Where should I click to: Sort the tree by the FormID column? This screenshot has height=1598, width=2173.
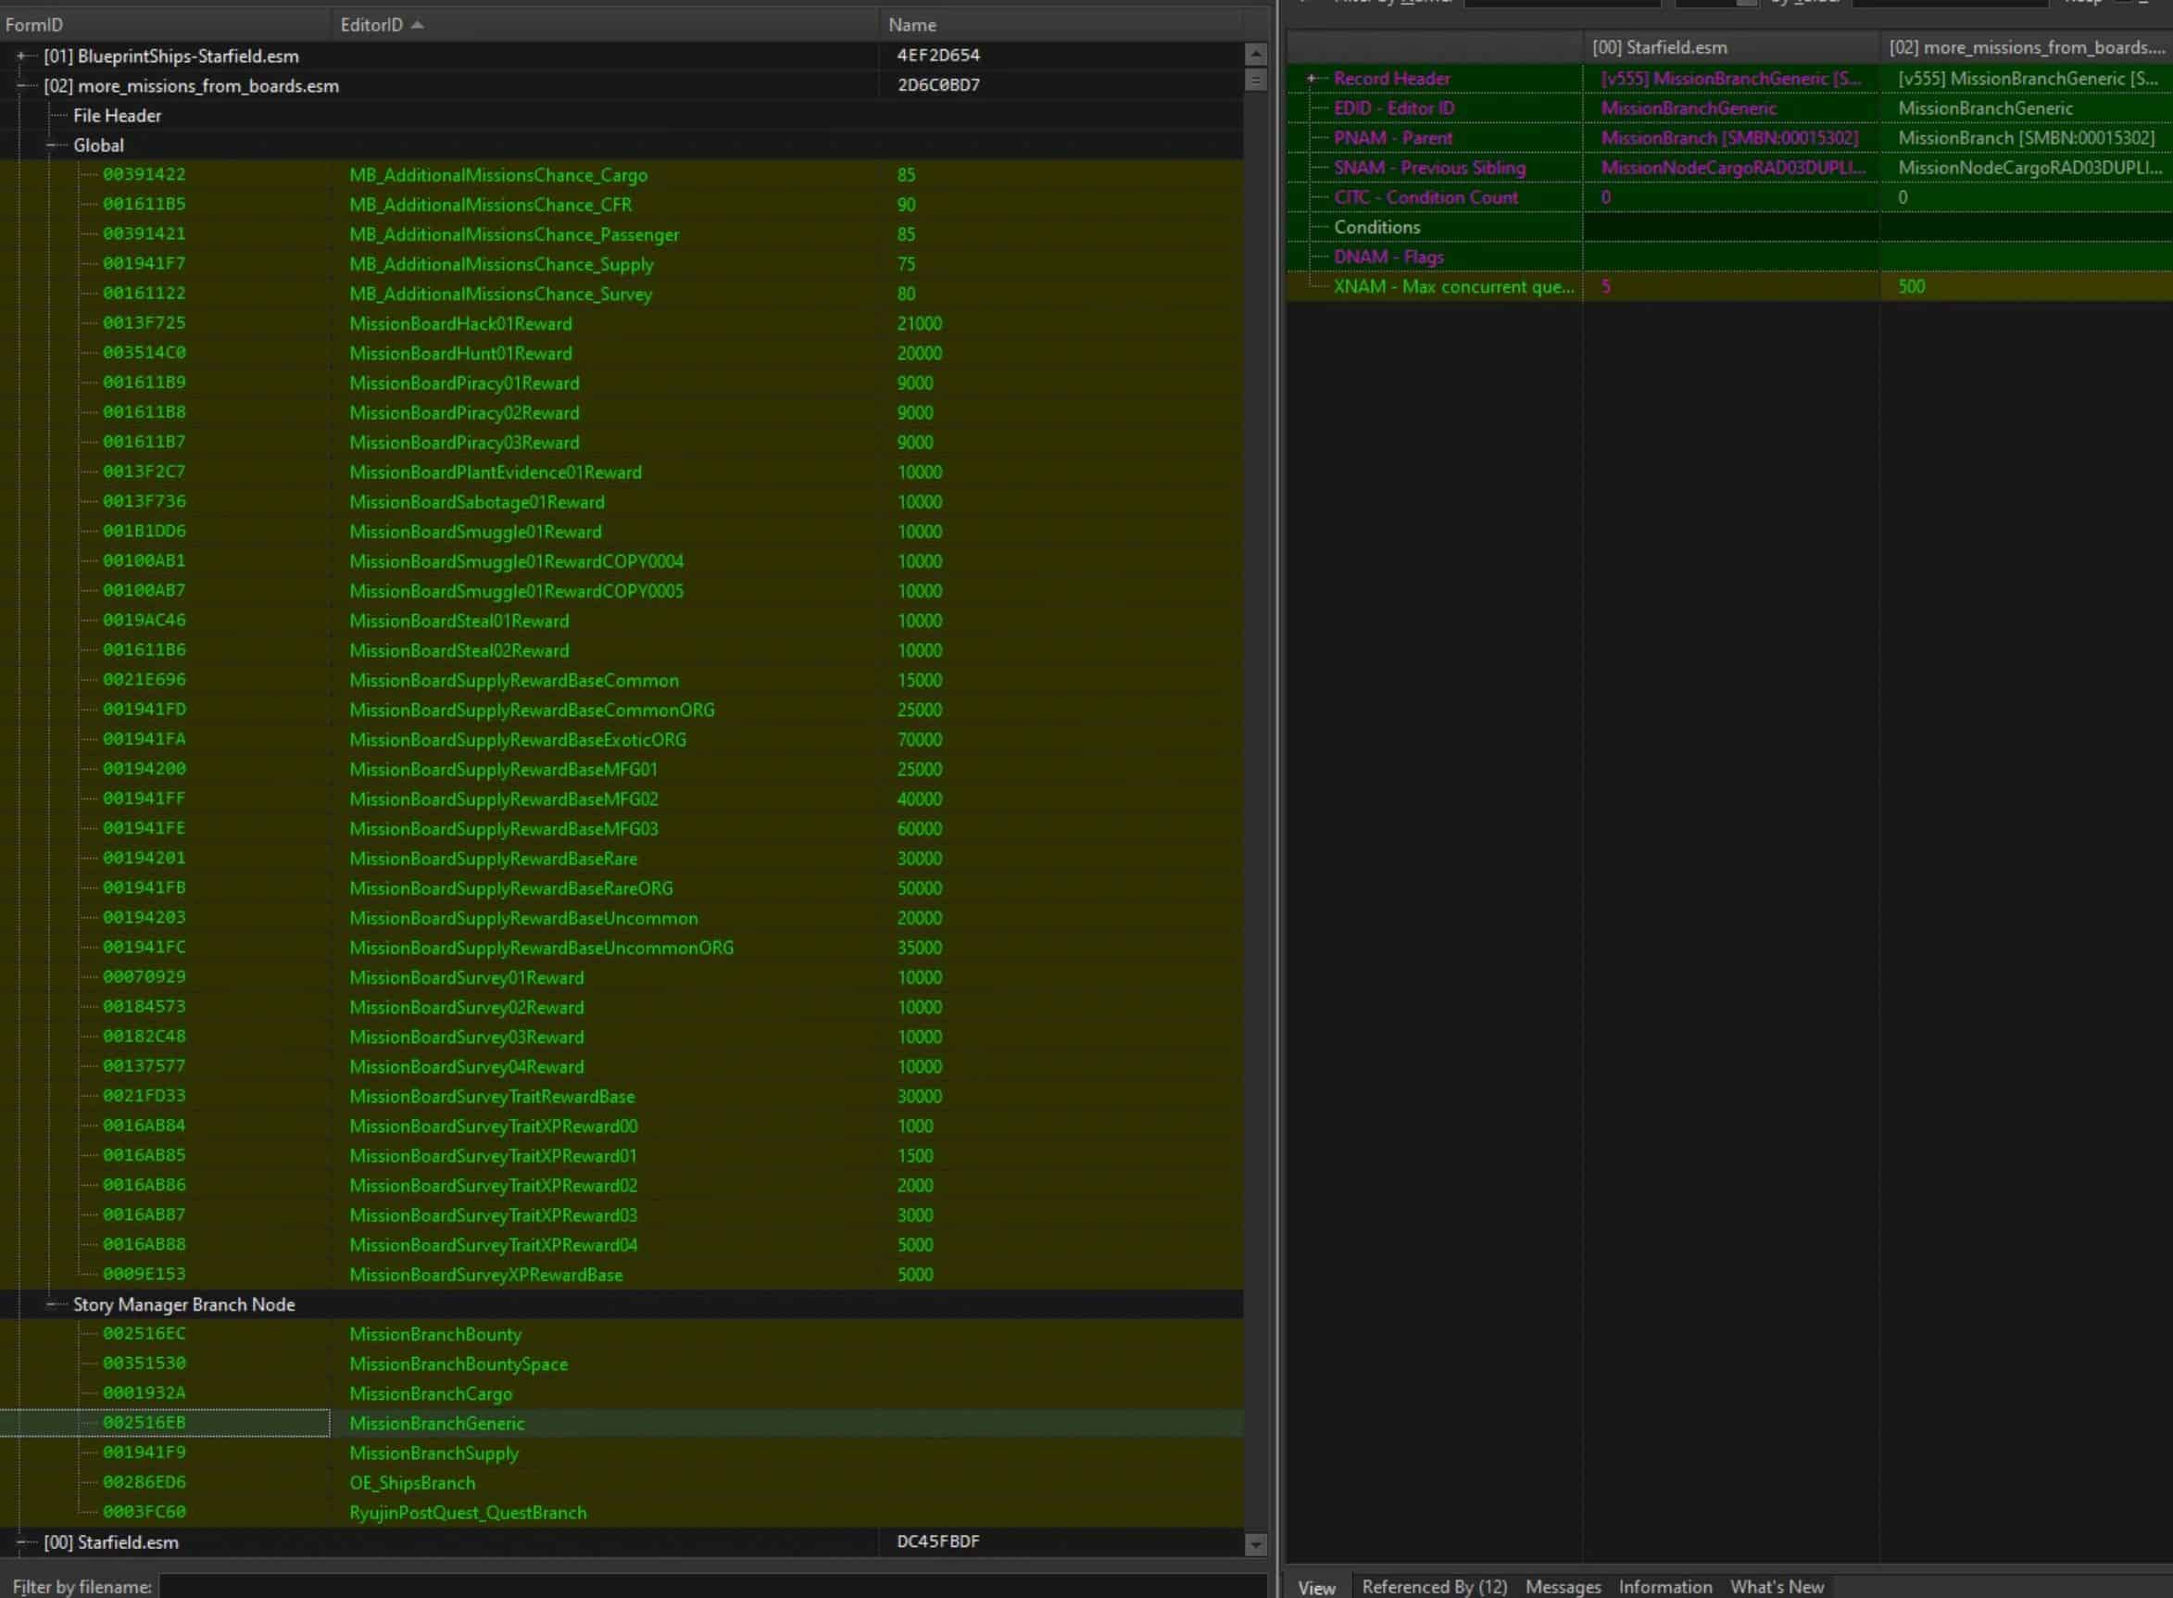tap(35, 25)
